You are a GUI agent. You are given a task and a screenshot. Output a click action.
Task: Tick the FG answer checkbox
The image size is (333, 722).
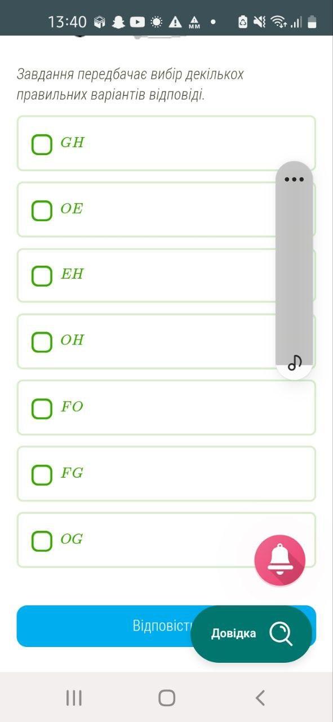(42, 474)
